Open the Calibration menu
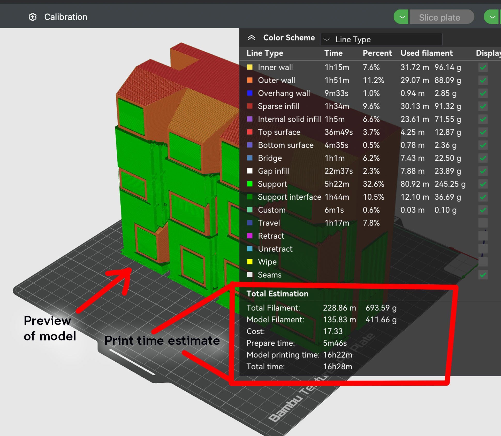 pyautogui.click(x=66, y=17)
